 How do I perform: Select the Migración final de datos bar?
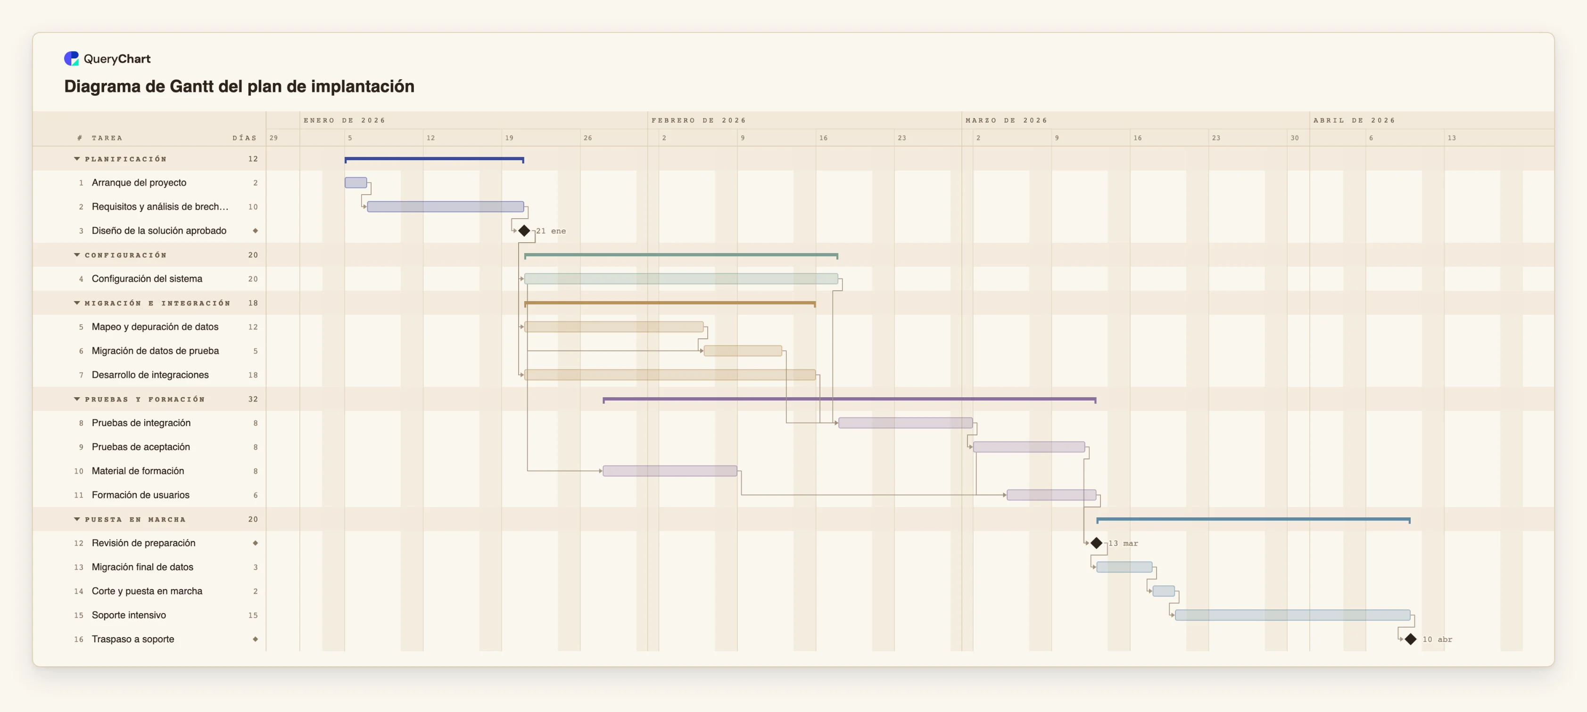pos(1124,567)
